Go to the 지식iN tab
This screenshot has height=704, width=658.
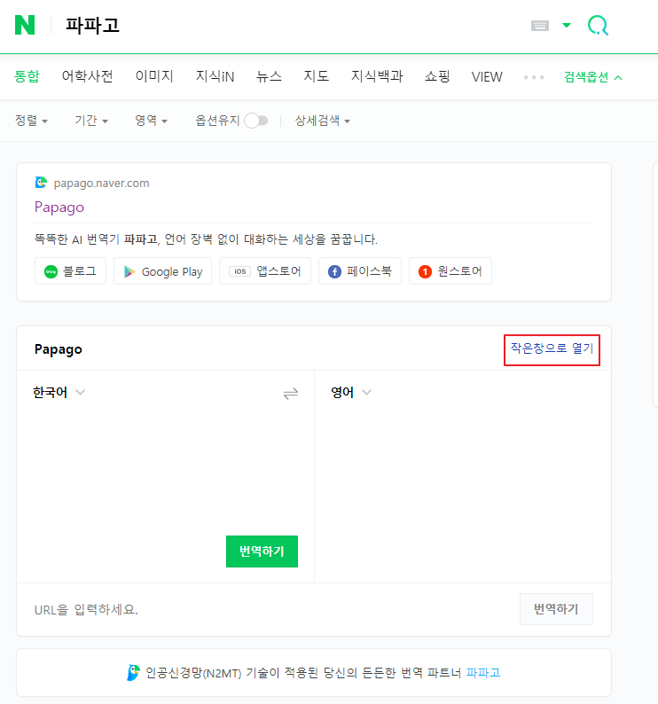point(215,76)
